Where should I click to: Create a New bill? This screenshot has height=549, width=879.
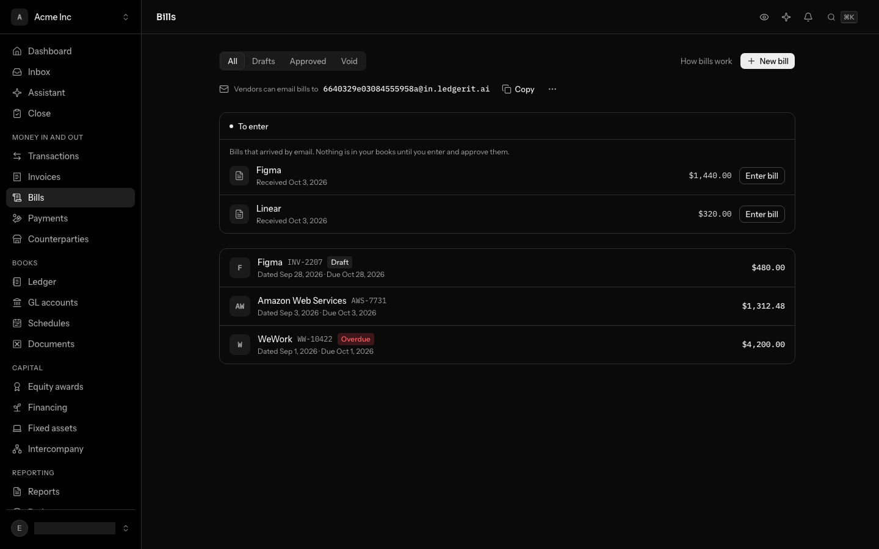767,61
